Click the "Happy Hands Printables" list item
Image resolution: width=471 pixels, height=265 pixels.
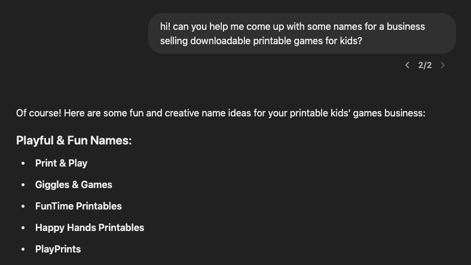pyautogui.click(x=90, y=227)
